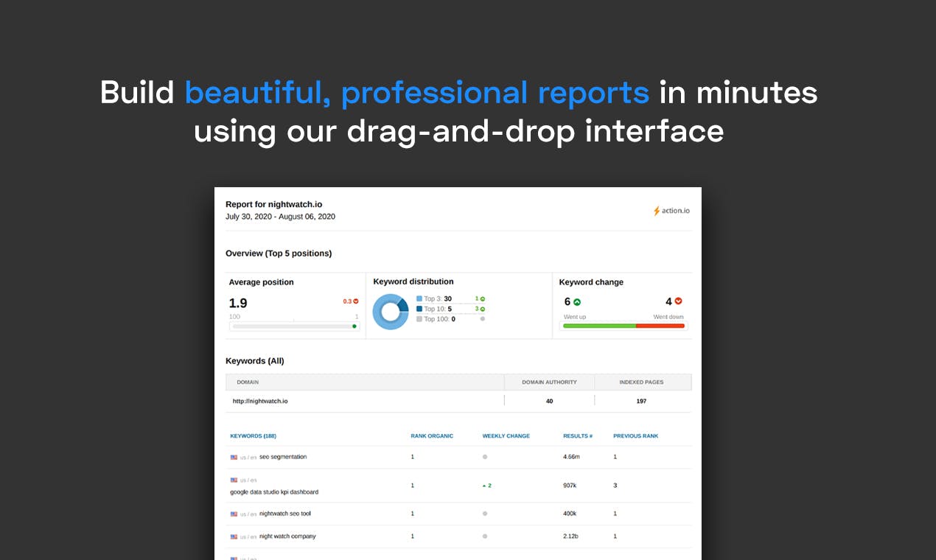Click the US flag beside nightwatch seo tool
Screen dimensions: 936x560
(x=234, y=514)
